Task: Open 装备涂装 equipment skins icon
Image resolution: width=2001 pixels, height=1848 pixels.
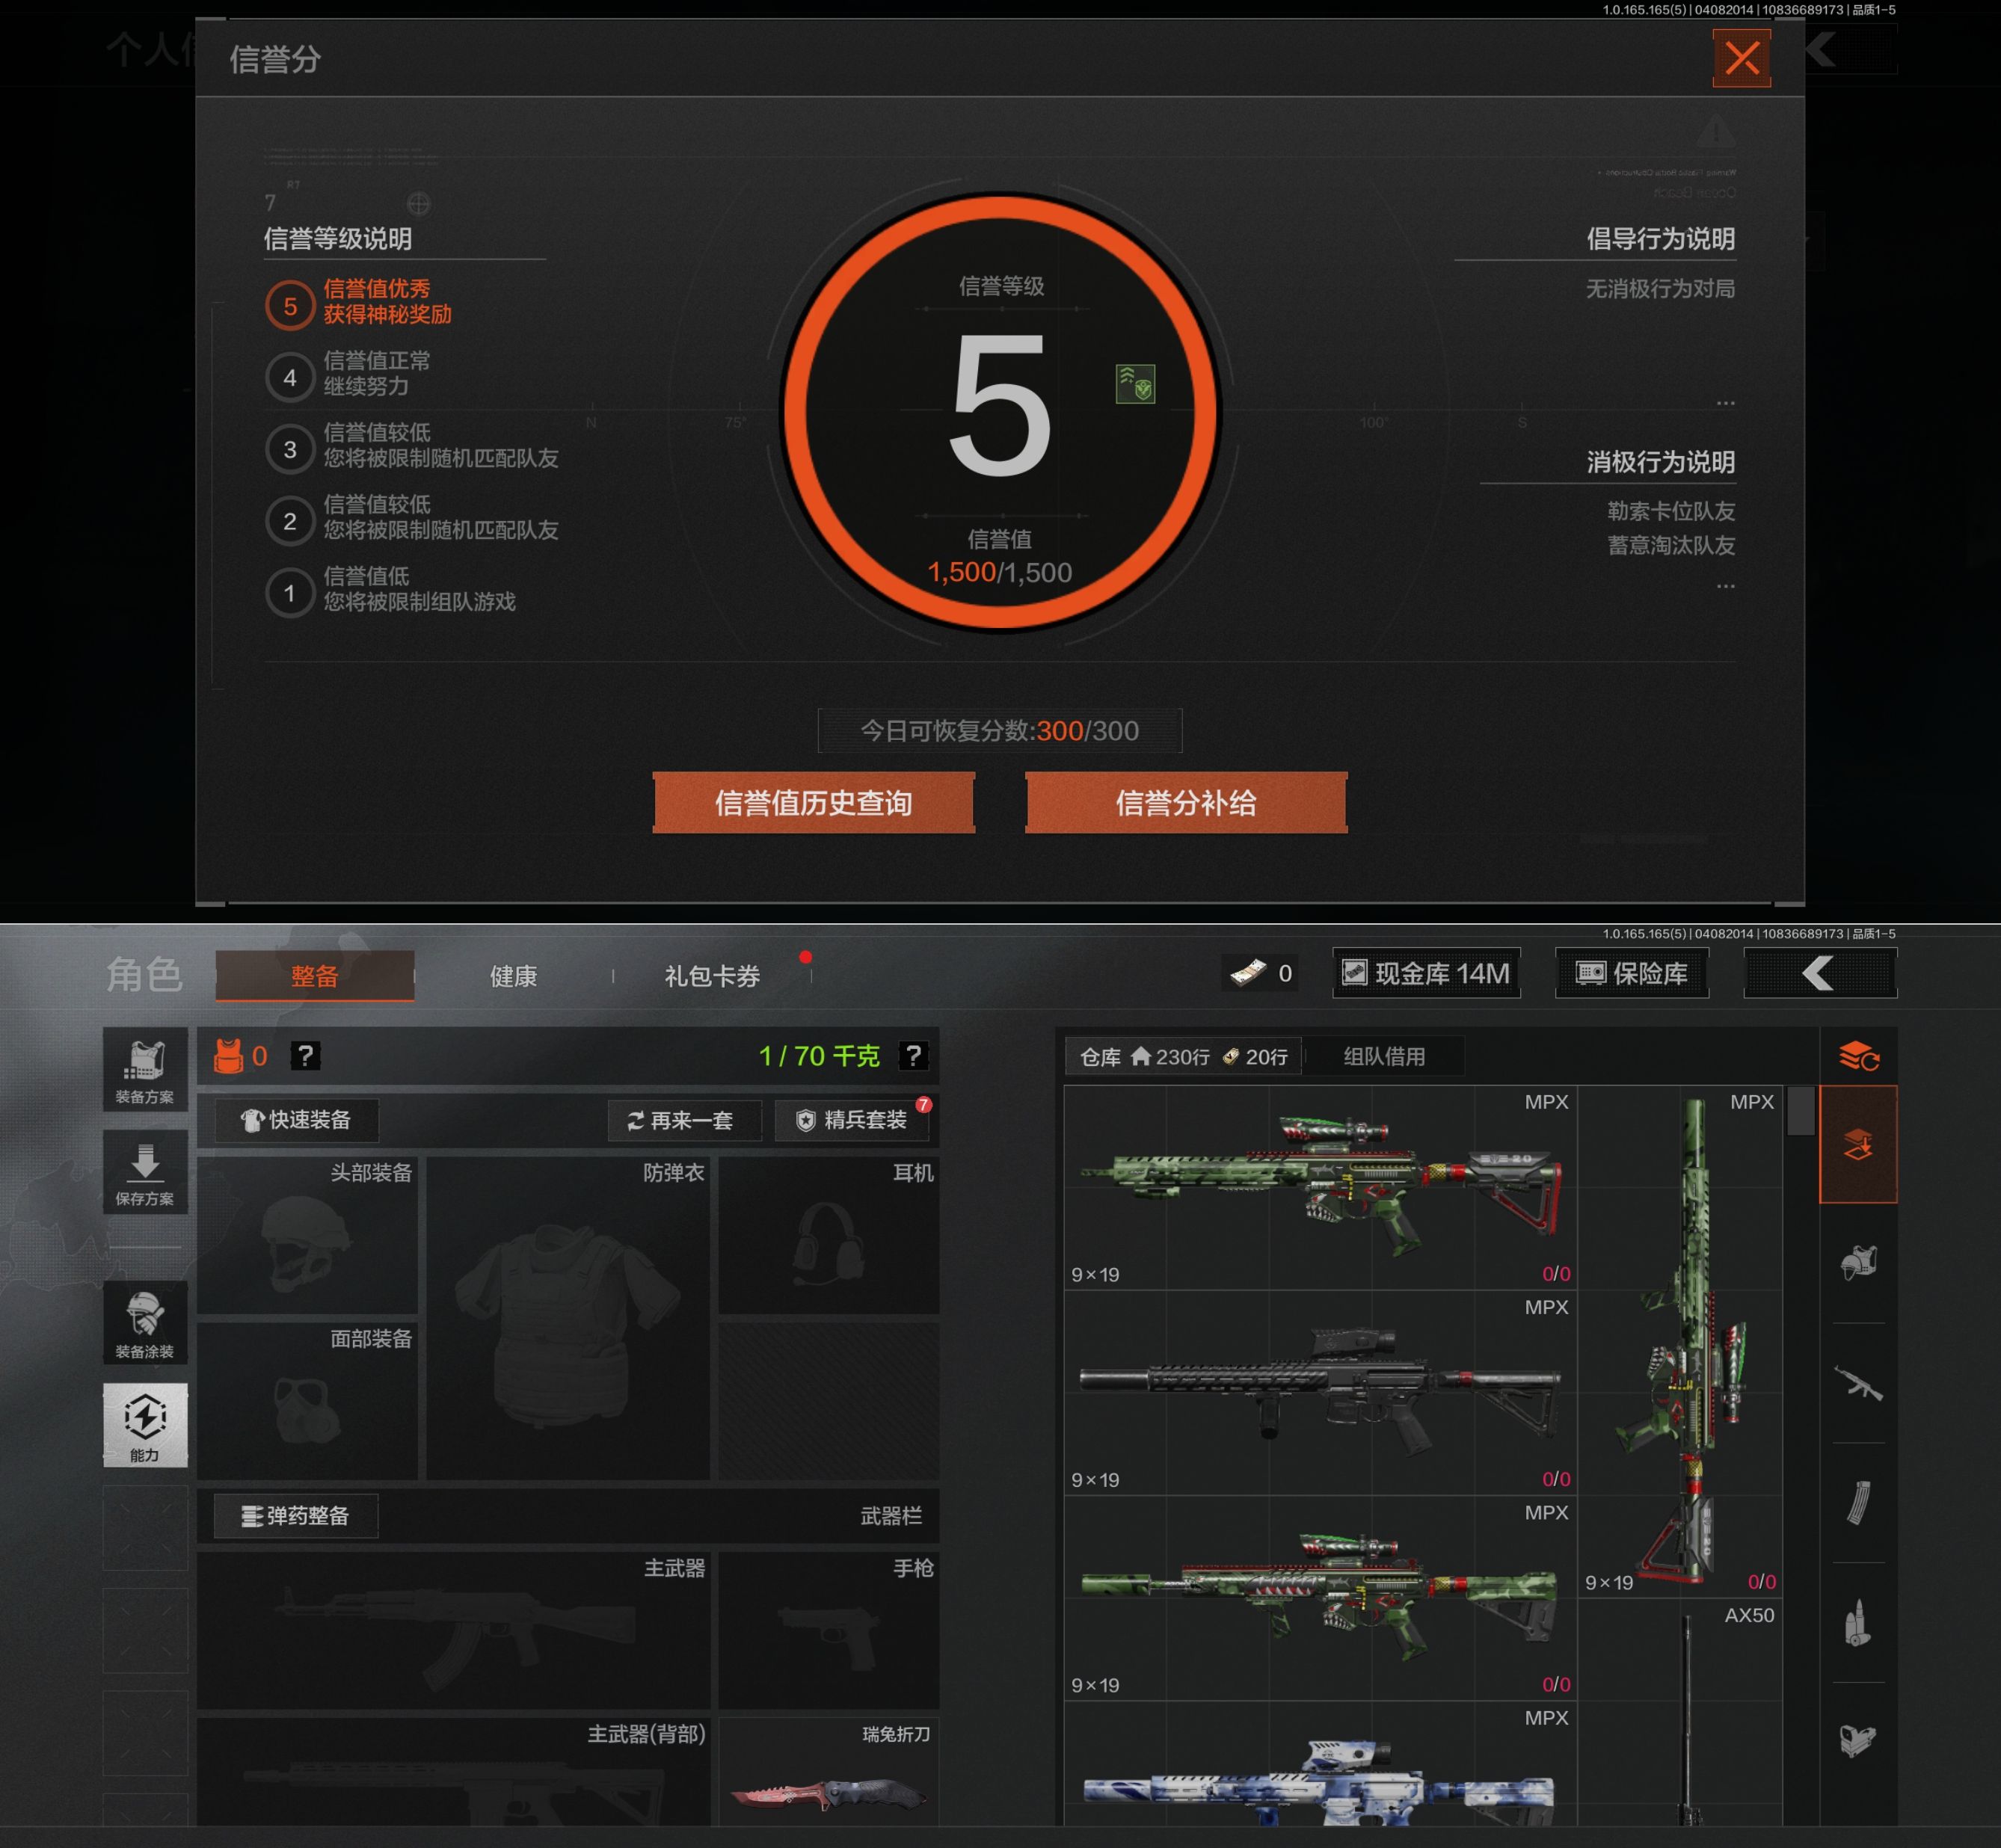Action: 145,1323
